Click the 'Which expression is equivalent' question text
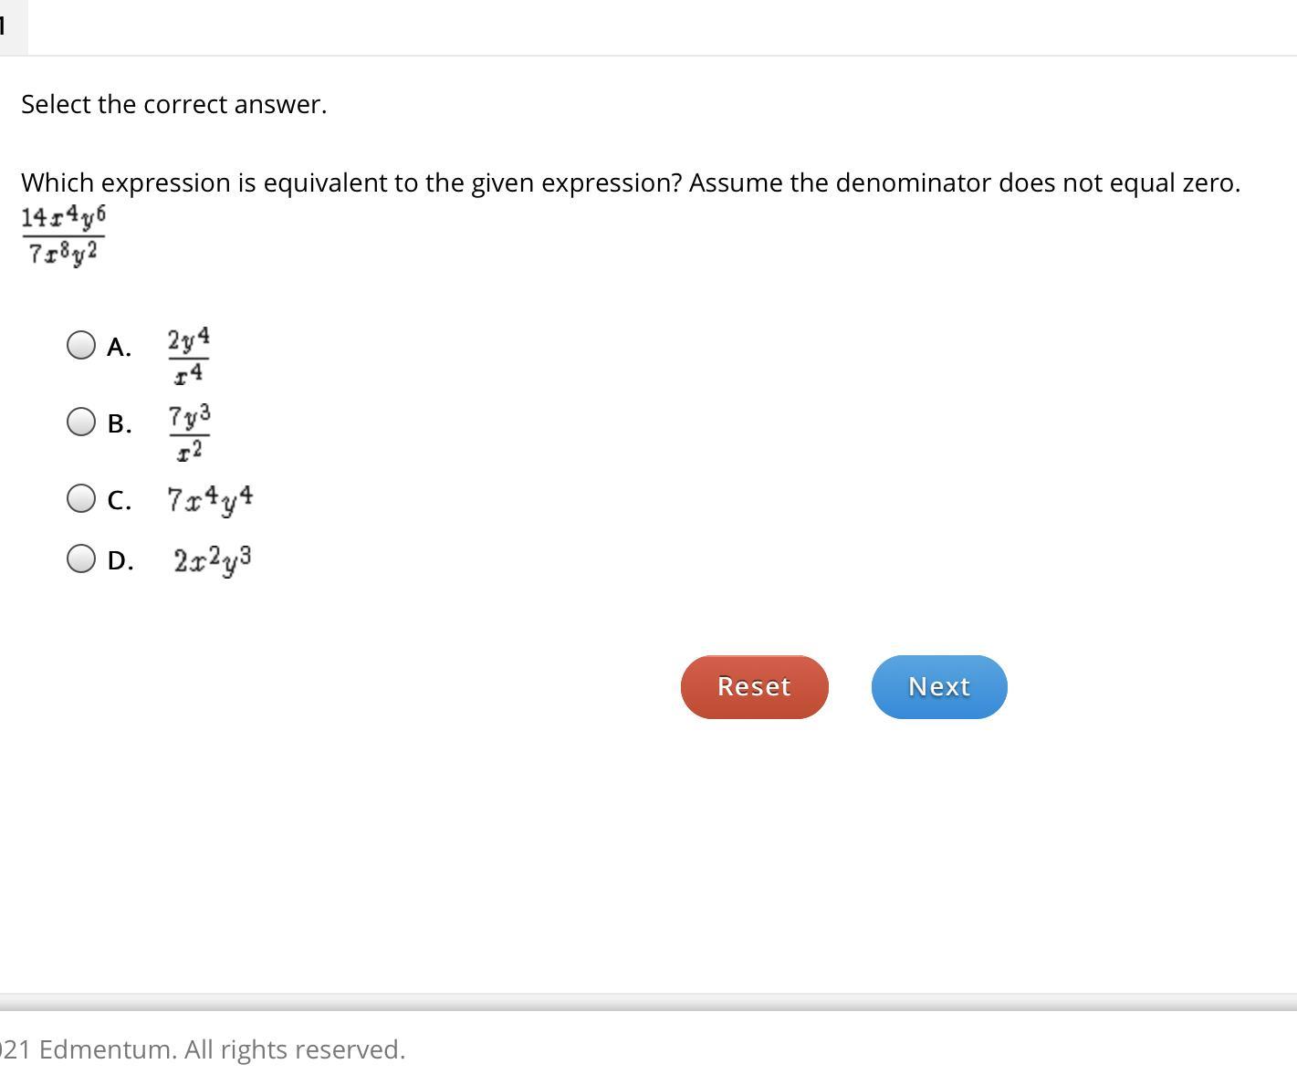The image size is (1297, 1085). (630, 183)
